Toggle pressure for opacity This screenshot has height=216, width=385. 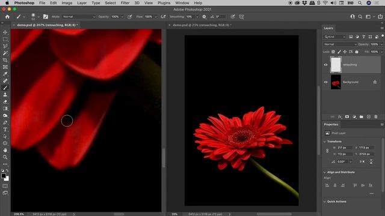coord(130,17)
